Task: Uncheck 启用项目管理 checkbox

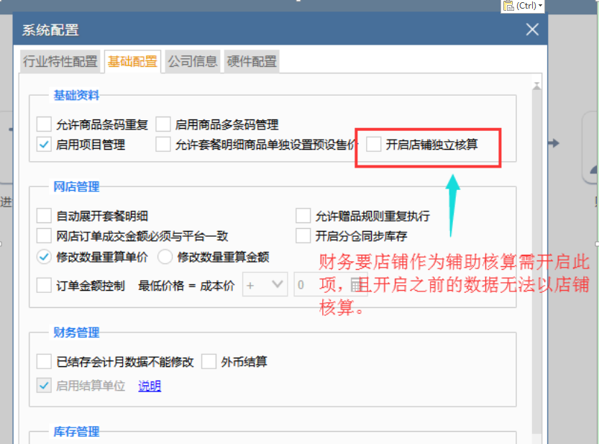Action: [44, 145]
